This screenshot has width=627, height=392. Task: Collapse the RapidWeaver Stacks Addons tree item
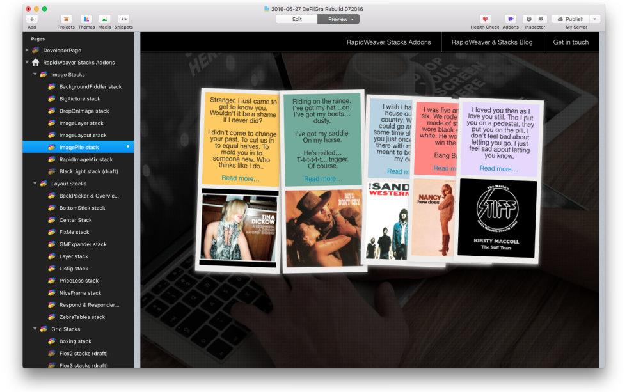[27, 62]
